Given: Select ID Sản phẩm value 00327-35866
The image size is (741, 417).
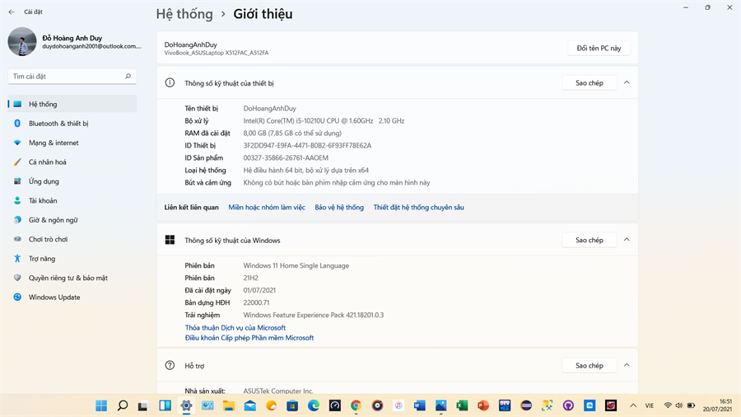Looking at the screenshot, I should pyautogui.click(x=286, y=158).
